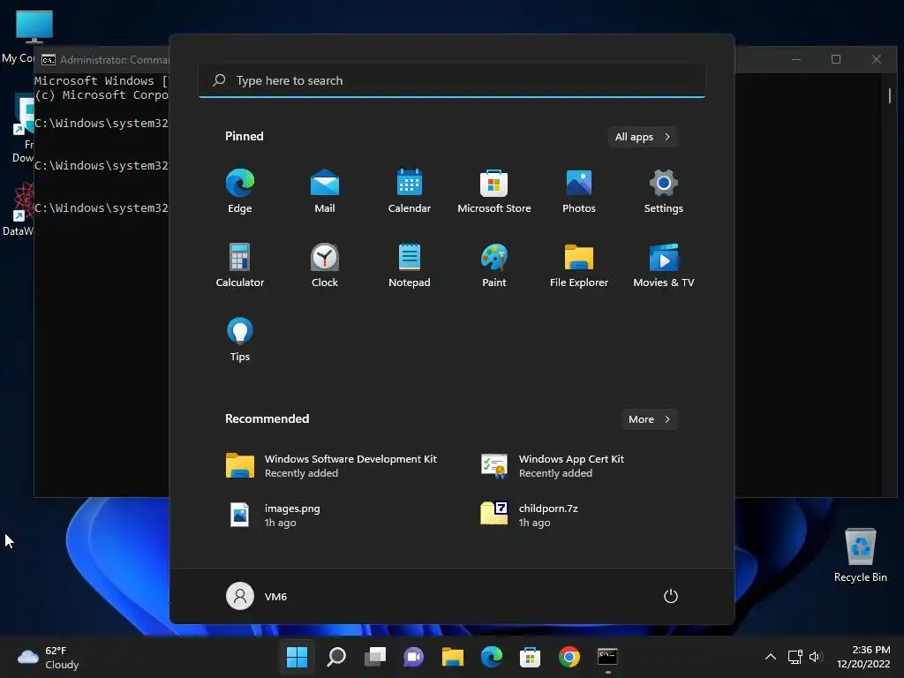Open Microsoft Store from the taskbar
The height and width of the screenshot is (678, 904).
(530, 657)
